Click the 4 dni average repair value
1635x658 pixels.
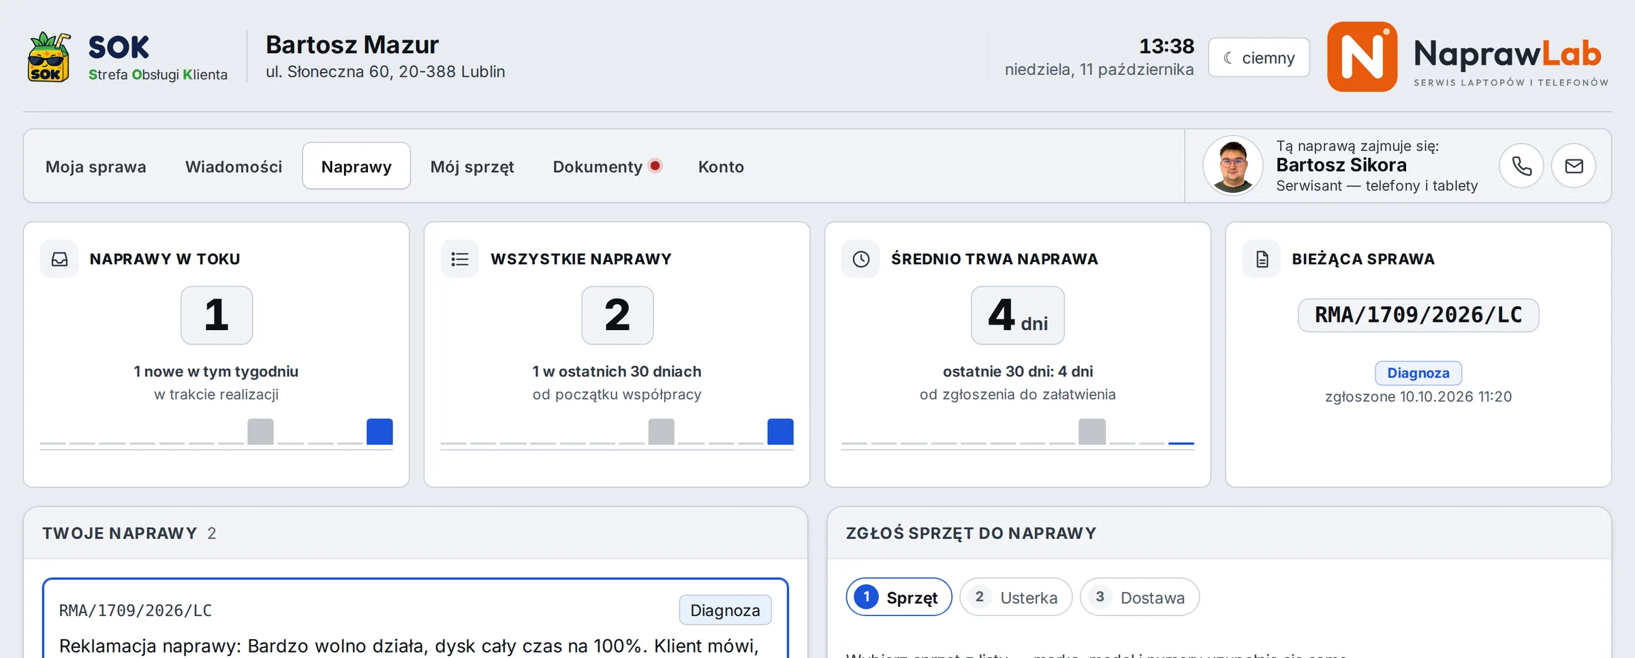[1018, 315]
